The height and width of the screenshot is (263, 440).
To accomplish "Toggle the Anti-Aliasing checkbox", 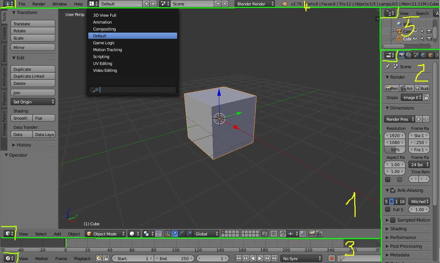I will (393, 190).
